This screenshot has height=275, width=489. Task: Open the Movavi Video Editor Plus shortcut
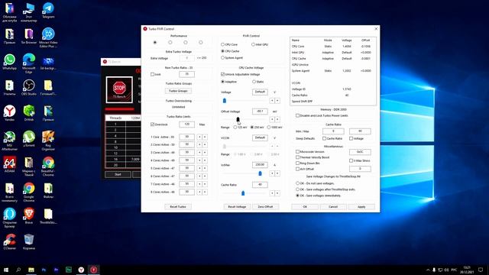click(48, 37)
